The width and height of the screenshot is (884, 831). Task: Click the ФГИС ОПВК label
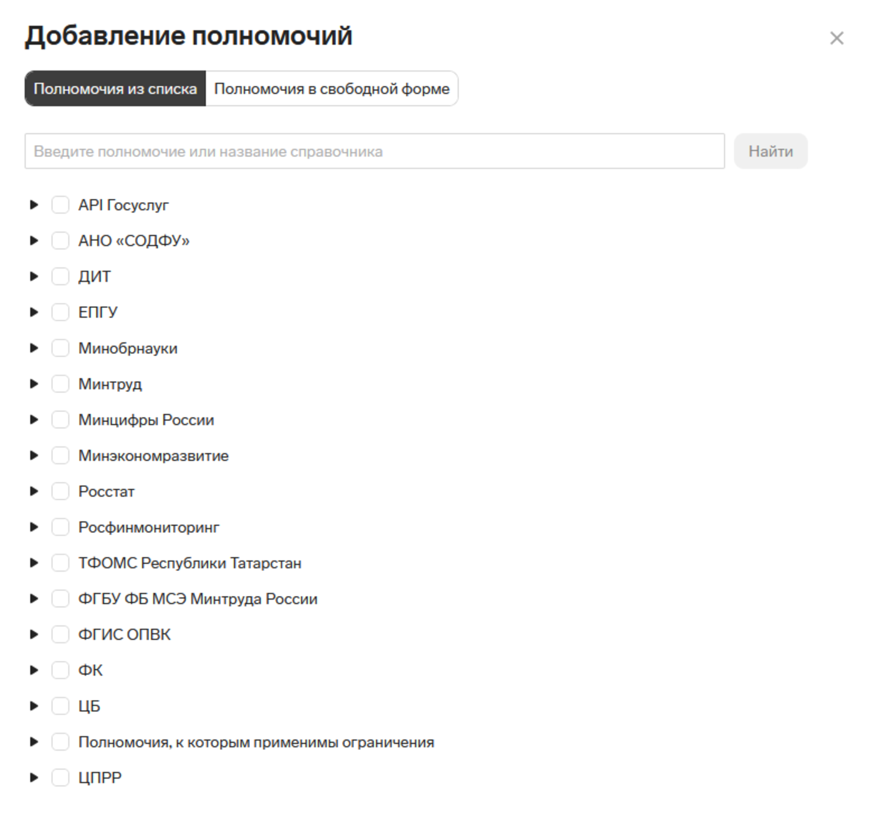coord(124,635)
